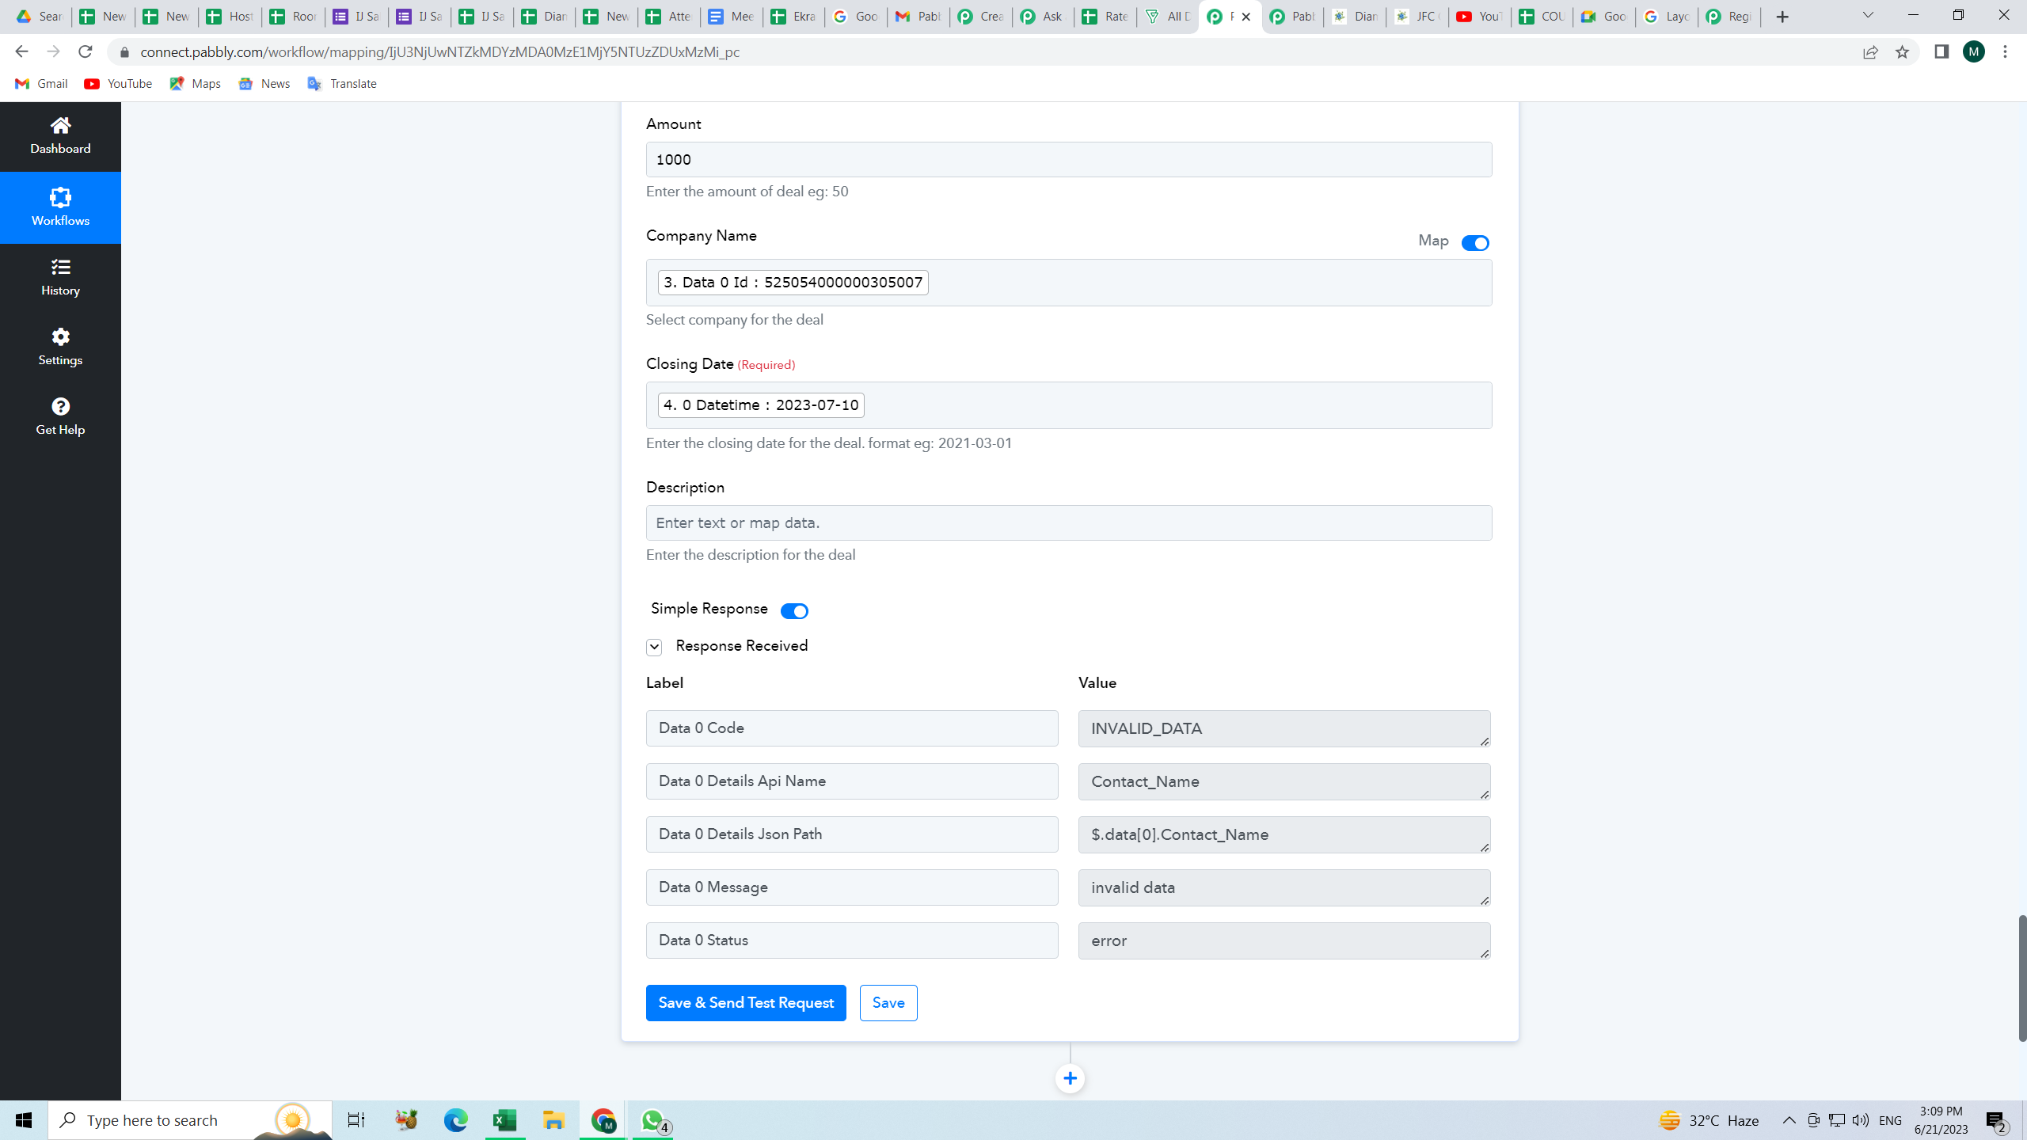This screenshot has width=2027, height=1140.
Task: Open WhatsApp from taskbar
Action: tap(653, 1119)
